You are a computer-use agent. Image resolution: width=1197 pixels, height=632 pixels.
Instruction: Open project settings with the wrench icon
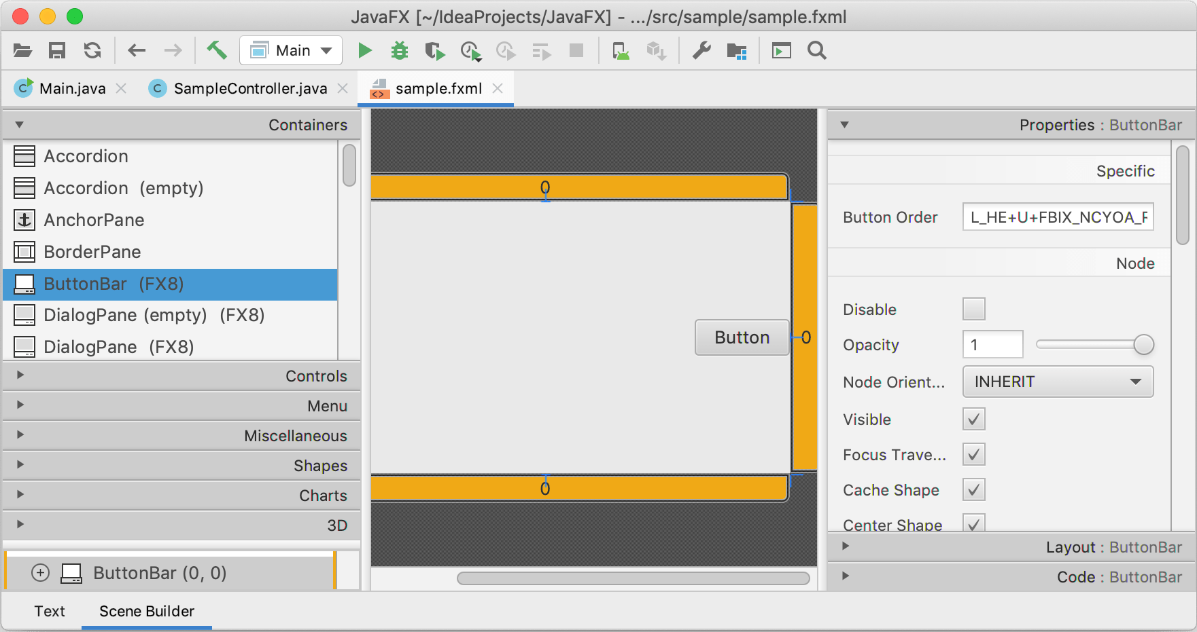[701, 50]
